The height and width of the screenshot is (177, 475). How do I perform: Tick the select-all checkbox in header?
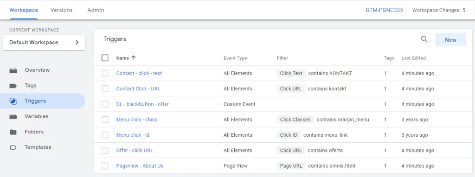coord(105,58)
